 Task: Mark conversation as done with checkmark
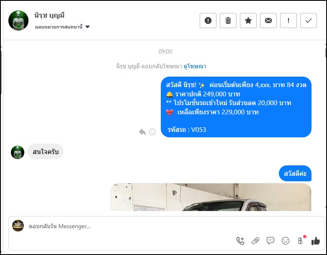coord(309,21)
